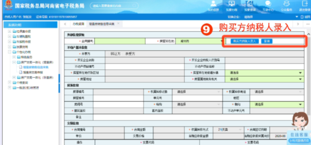311x145 pixels.
Task: Click the 房间号 input field
Action: click(118, 104)
